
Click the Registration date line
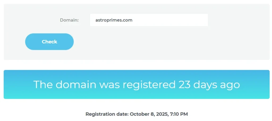tap(137, 114)
